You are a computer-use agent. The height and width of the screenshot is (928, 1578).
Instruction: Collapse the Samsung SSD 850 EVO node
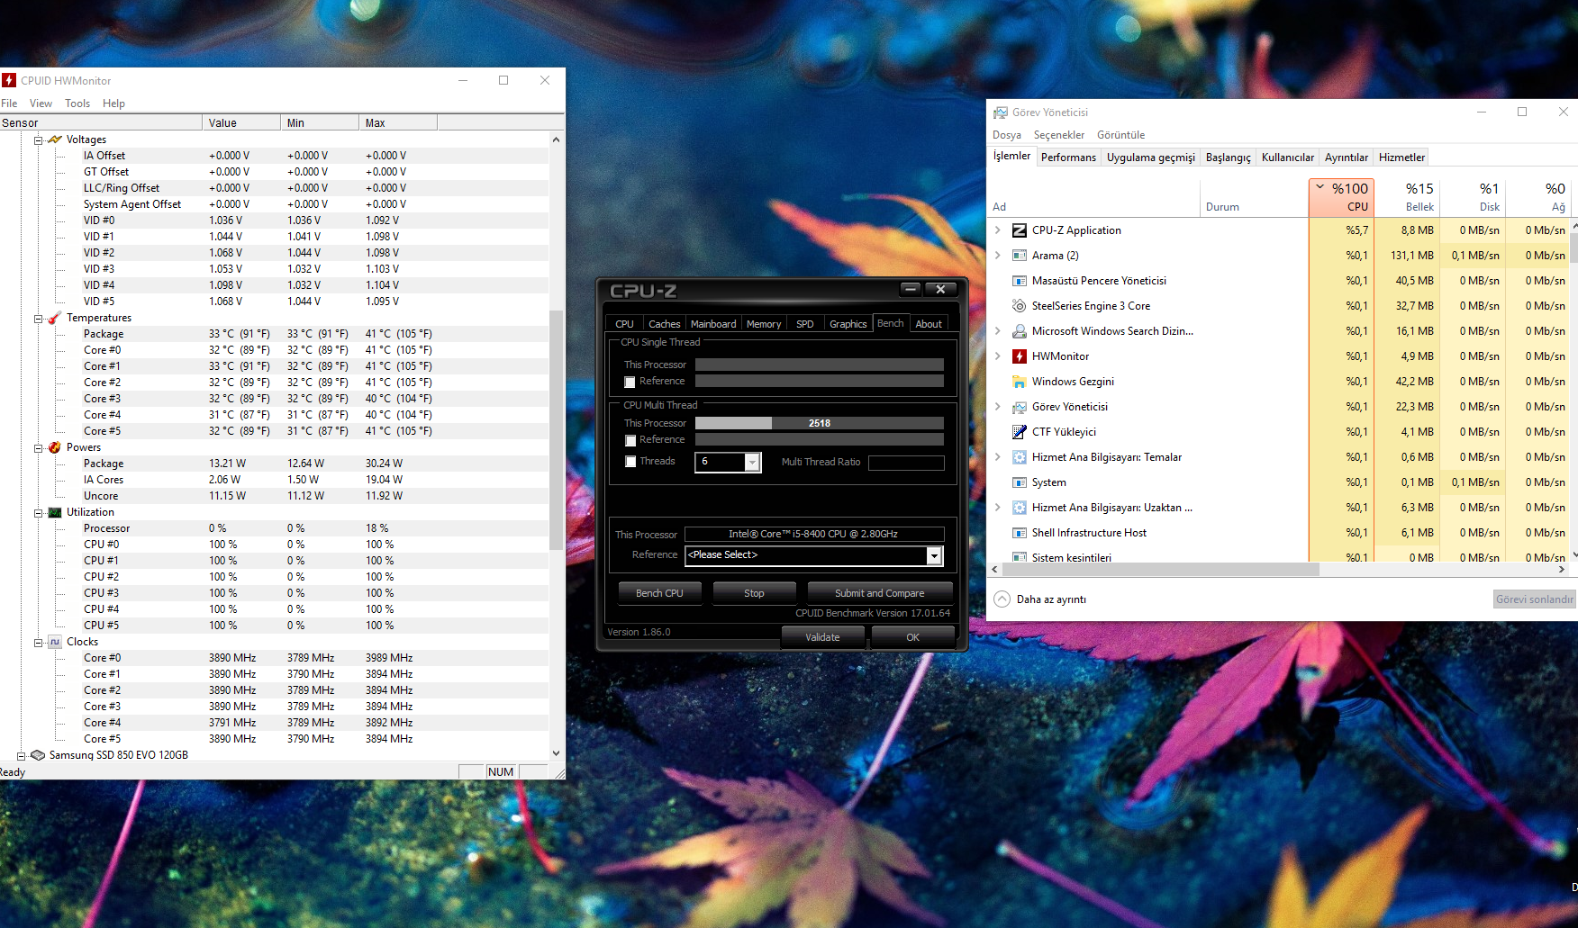tap(21, 756)
